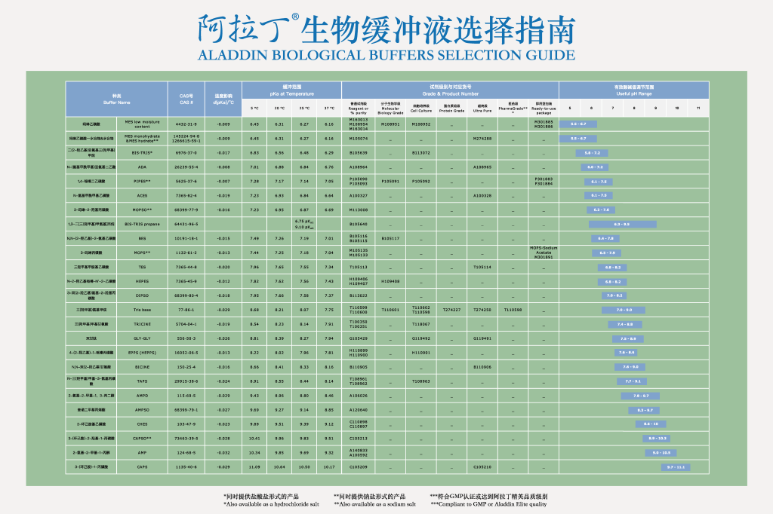The width and height of the screenshot is (773, 514).
Task: Select the 'DIPSO' buffer name
Action: 142,295
